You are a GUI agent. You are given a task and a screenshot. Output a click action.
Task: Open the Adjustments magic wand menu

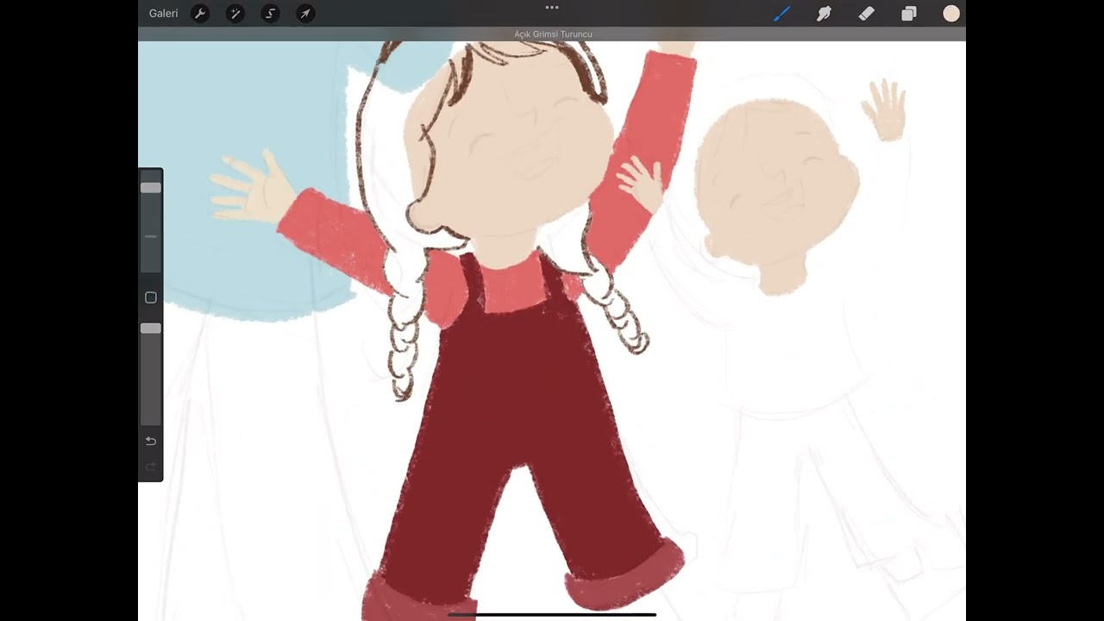coord(235,13)
